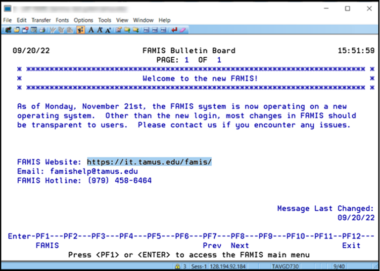
Task: Click the folder with down arrow icon
Action: pyautogui.click(x=136, y=30)
